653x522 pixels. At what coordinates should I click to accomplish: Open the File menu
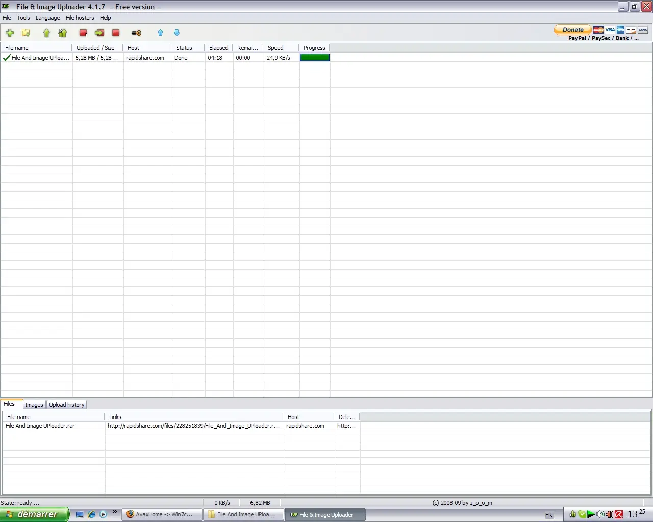(7, 18)
